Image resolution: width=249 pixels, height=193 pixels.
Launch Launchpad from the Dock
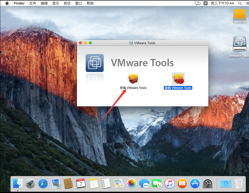point(30,184)
